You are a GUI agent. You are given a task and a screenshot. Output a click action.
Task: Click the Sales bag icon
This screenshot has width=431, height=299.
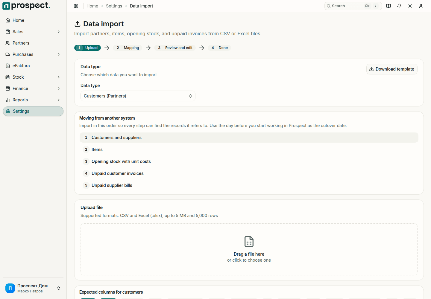tap(8, 32)
